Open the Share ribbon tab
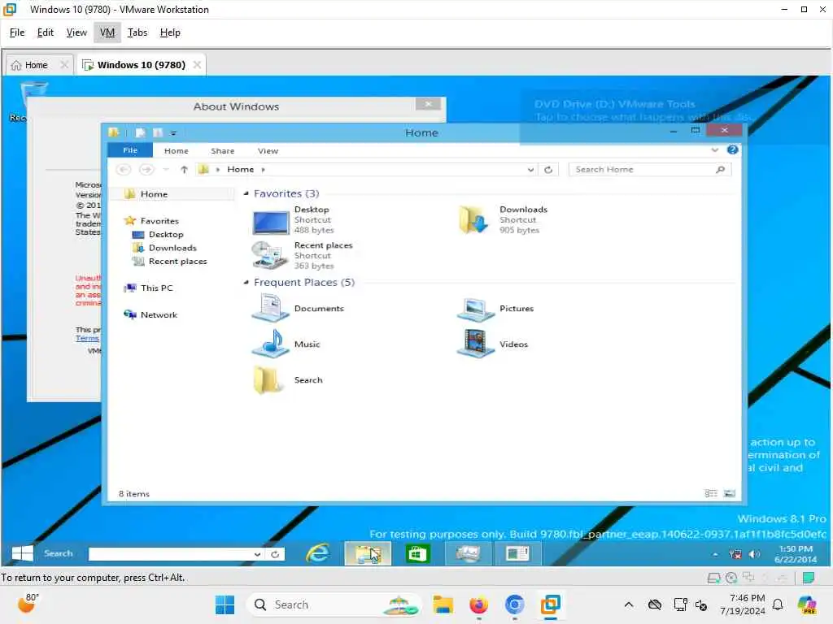 [x=223, y=150]
